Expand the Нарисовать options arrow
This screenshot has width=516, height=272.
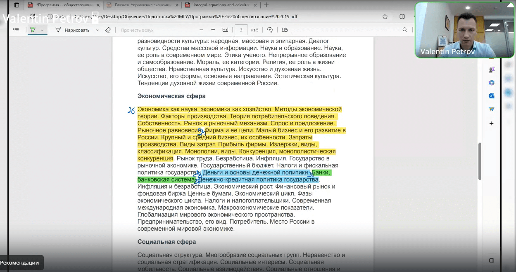pos(97,30)
